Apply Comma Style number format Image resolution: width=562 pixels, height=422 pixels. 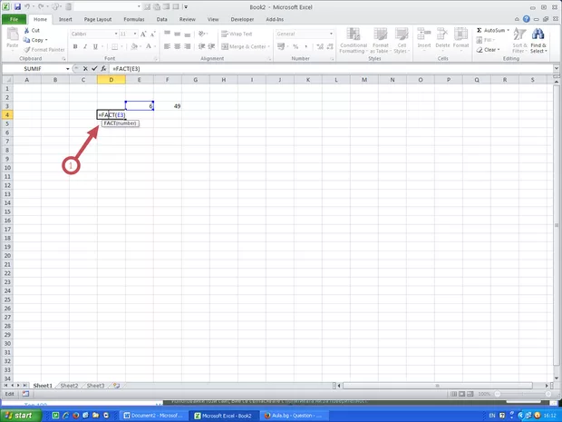(305, 46)
